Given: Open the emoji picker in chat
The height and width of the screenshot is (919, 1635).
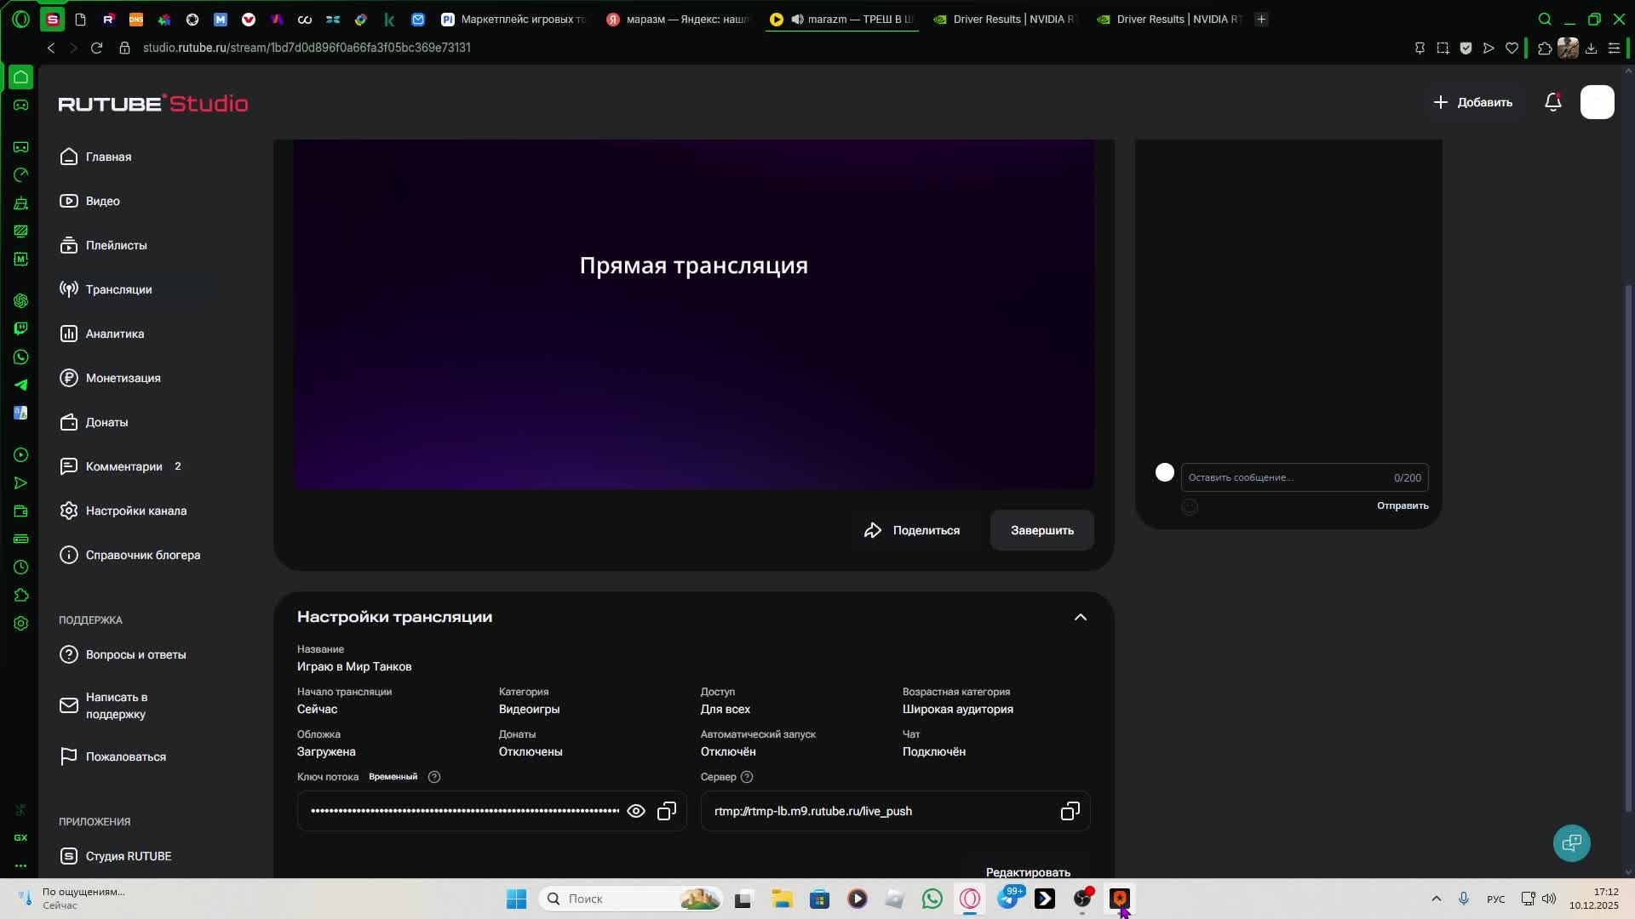Looking at the screenshot, I should point(1190,507).
